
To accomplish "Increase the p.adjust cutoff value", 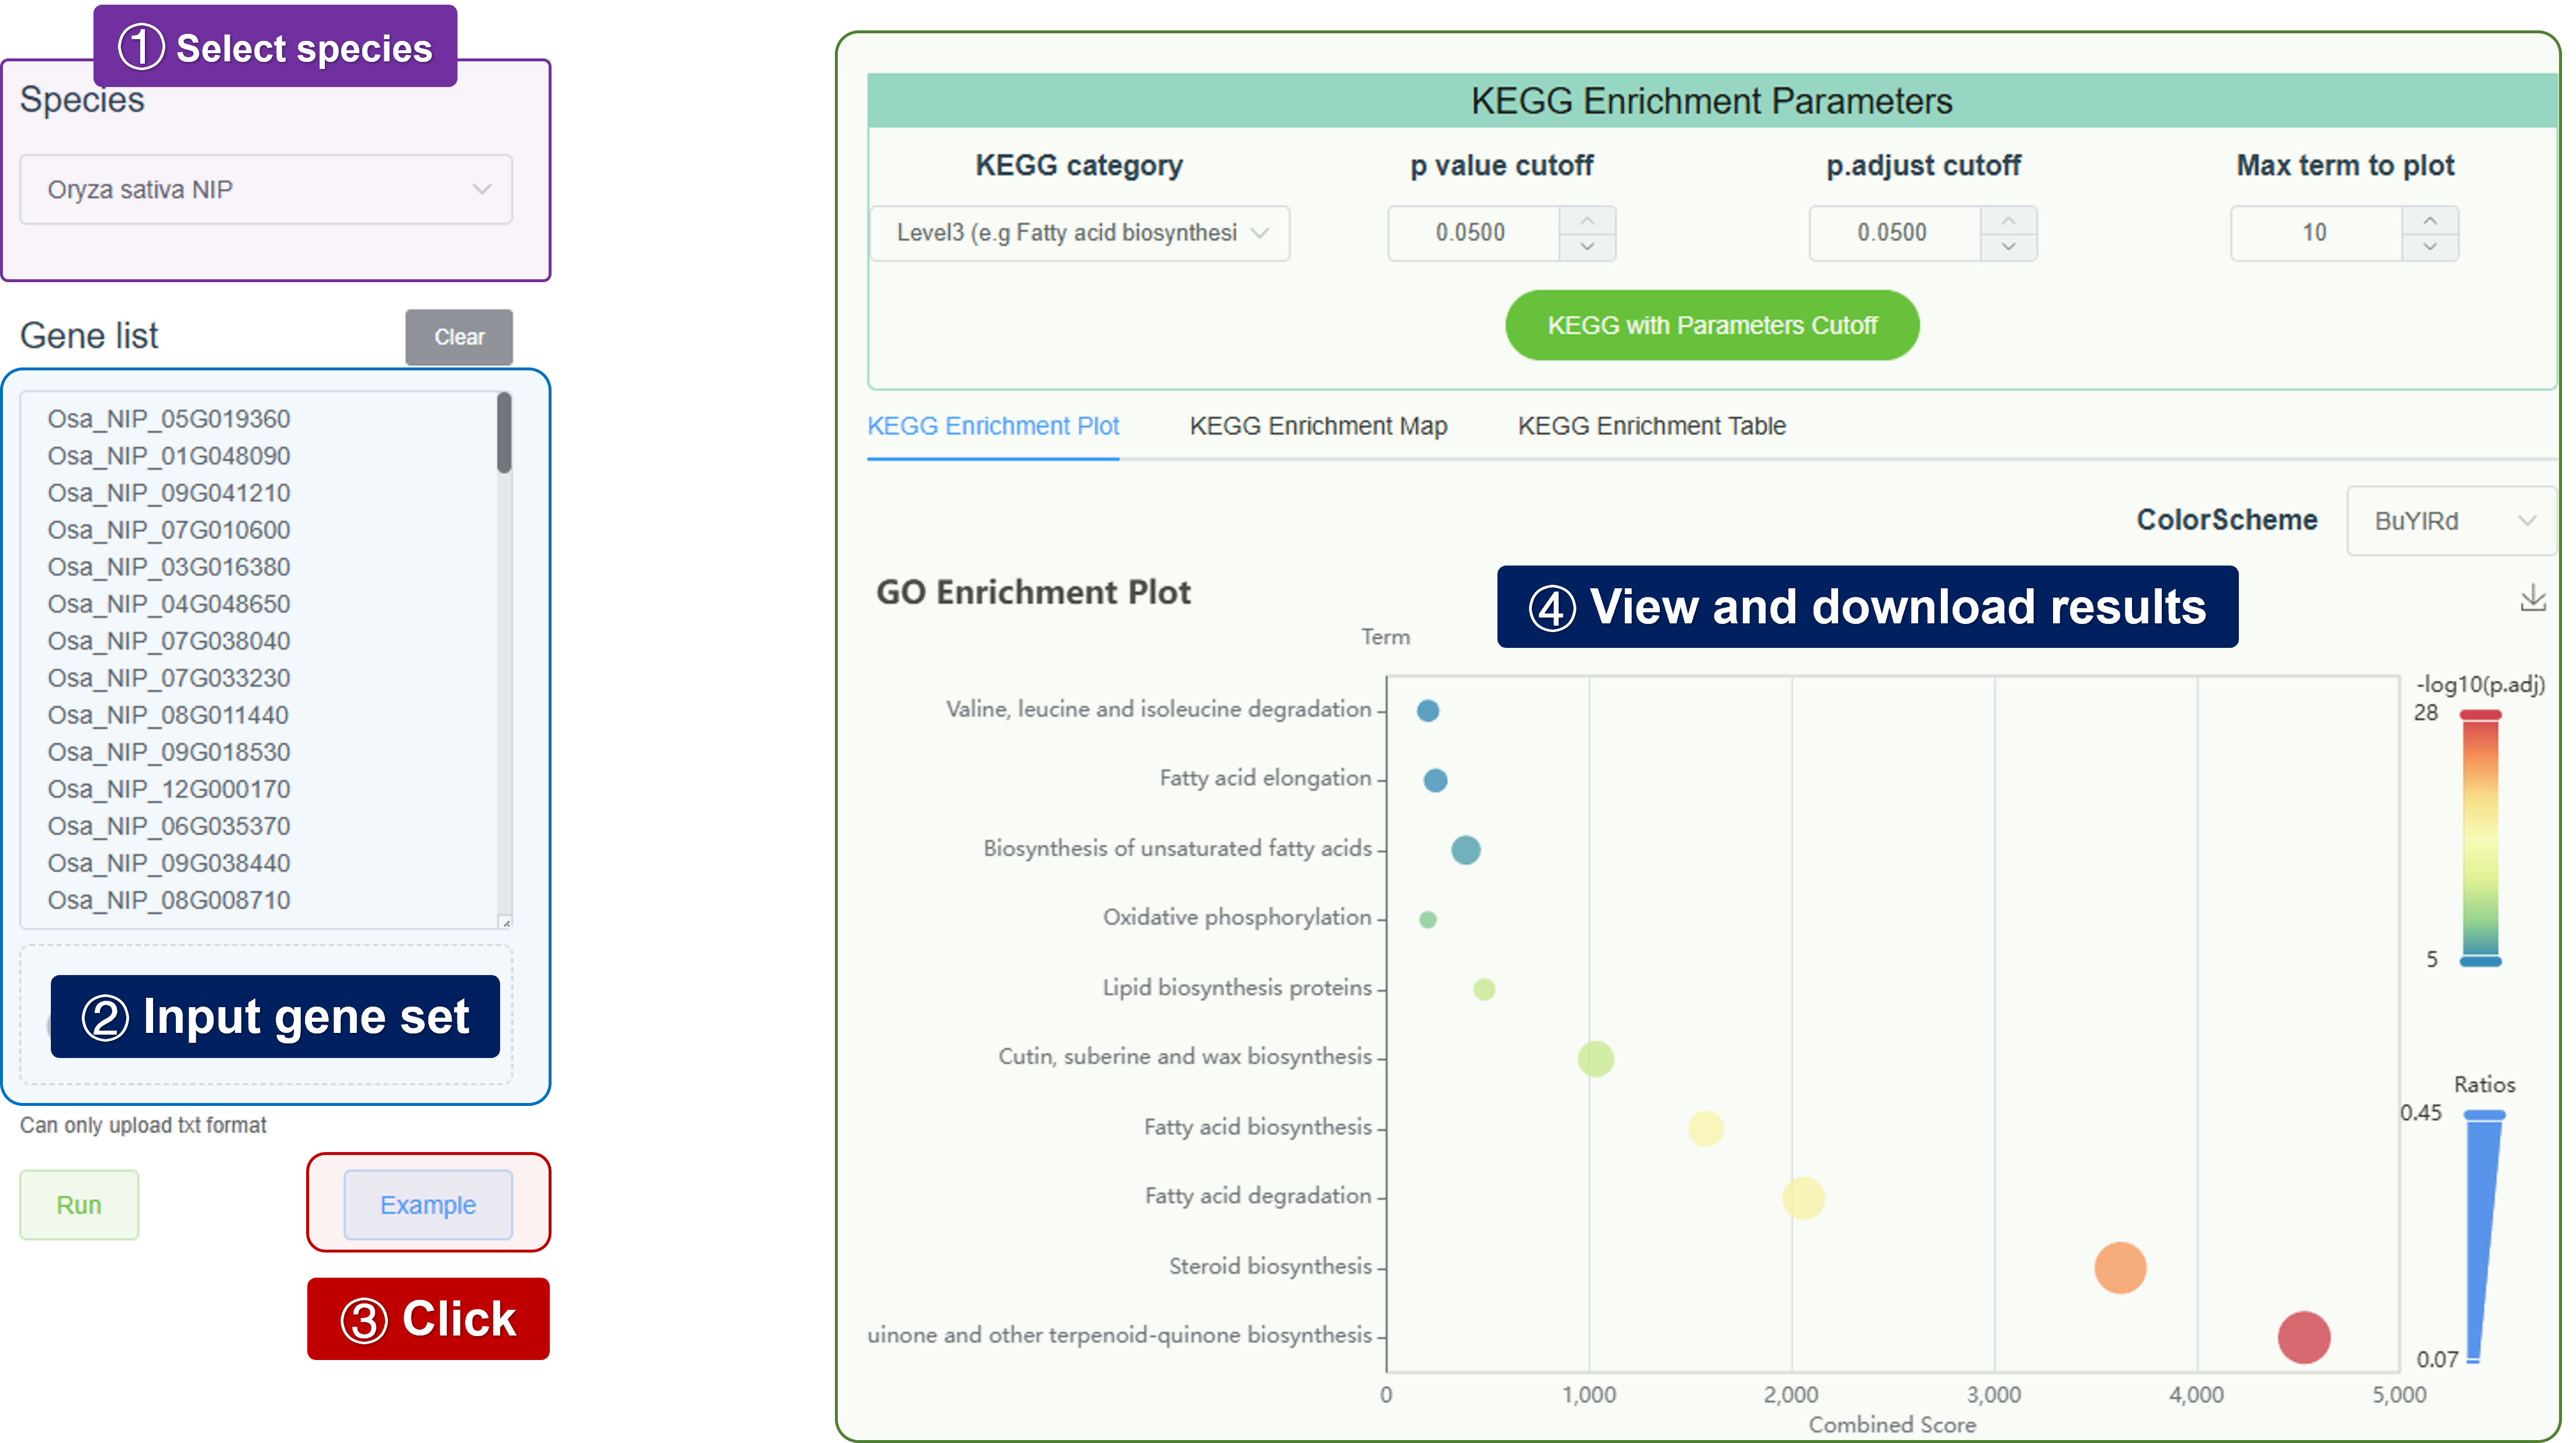I will pyautogui.click(x=2008, y=220).
